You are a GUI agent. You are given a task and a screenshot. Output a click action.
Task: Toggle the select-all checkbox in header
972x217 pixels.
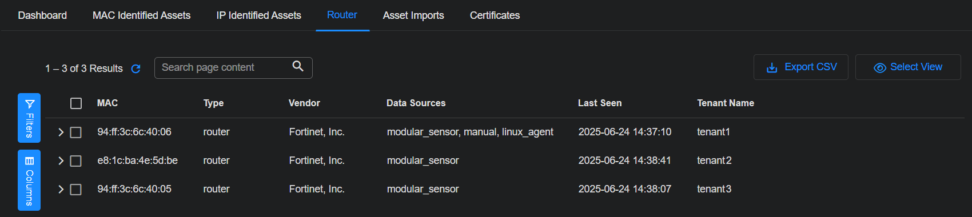pos(76,103)
